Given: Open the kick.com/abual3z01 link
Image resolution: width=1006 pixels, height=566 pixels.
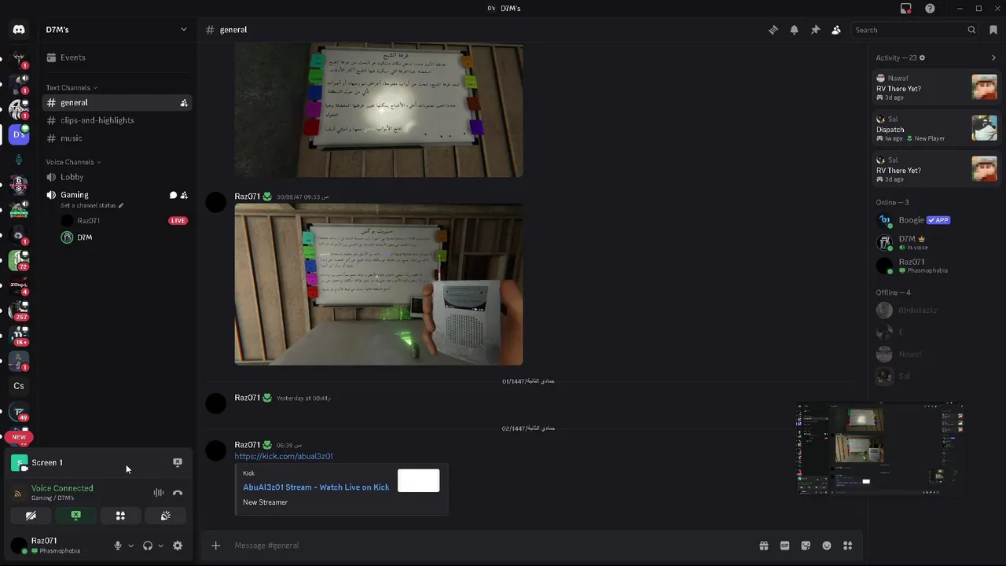Looking at the screenshot, I should coord(284,456).
